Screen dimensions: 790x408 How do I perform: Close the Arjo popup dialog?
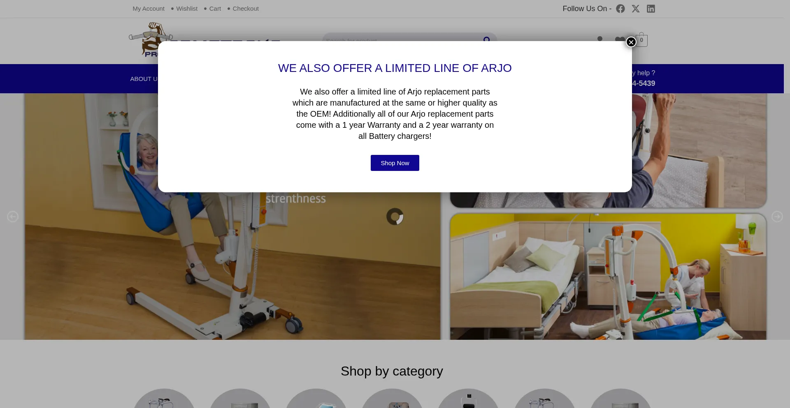pyautogui.click(x=631, y=42)
